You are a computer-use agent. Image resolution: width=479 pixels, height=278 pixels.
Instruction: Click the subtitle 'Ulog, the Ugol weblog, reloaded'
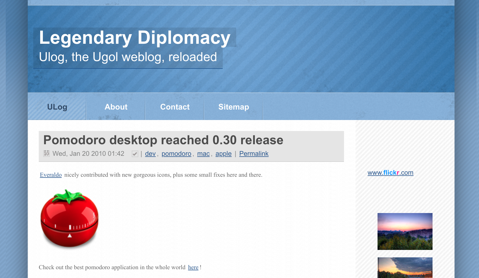[128, 57]
